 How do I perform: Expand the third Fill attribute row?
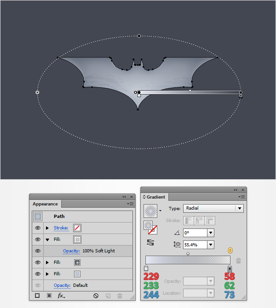point(47,274)
